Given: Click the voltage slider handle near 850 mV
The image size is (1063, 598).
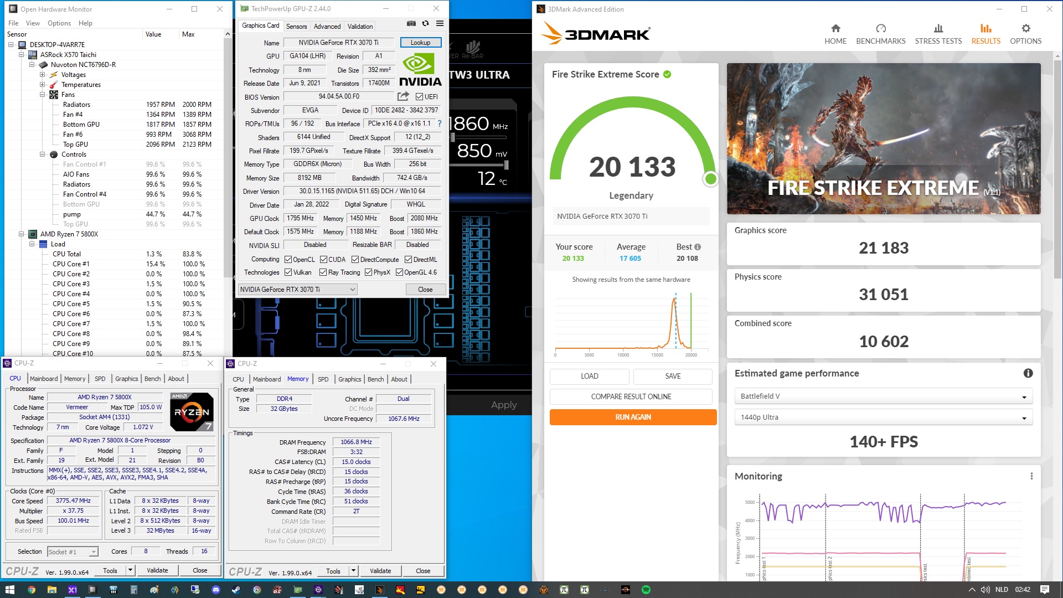Looking at the screenshot, I should point(506,164).
